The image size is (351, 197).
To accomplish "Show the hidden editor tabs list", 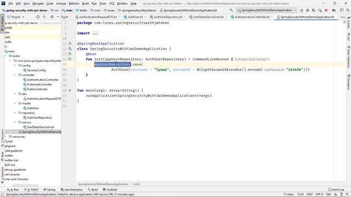I will coord(342,17).
